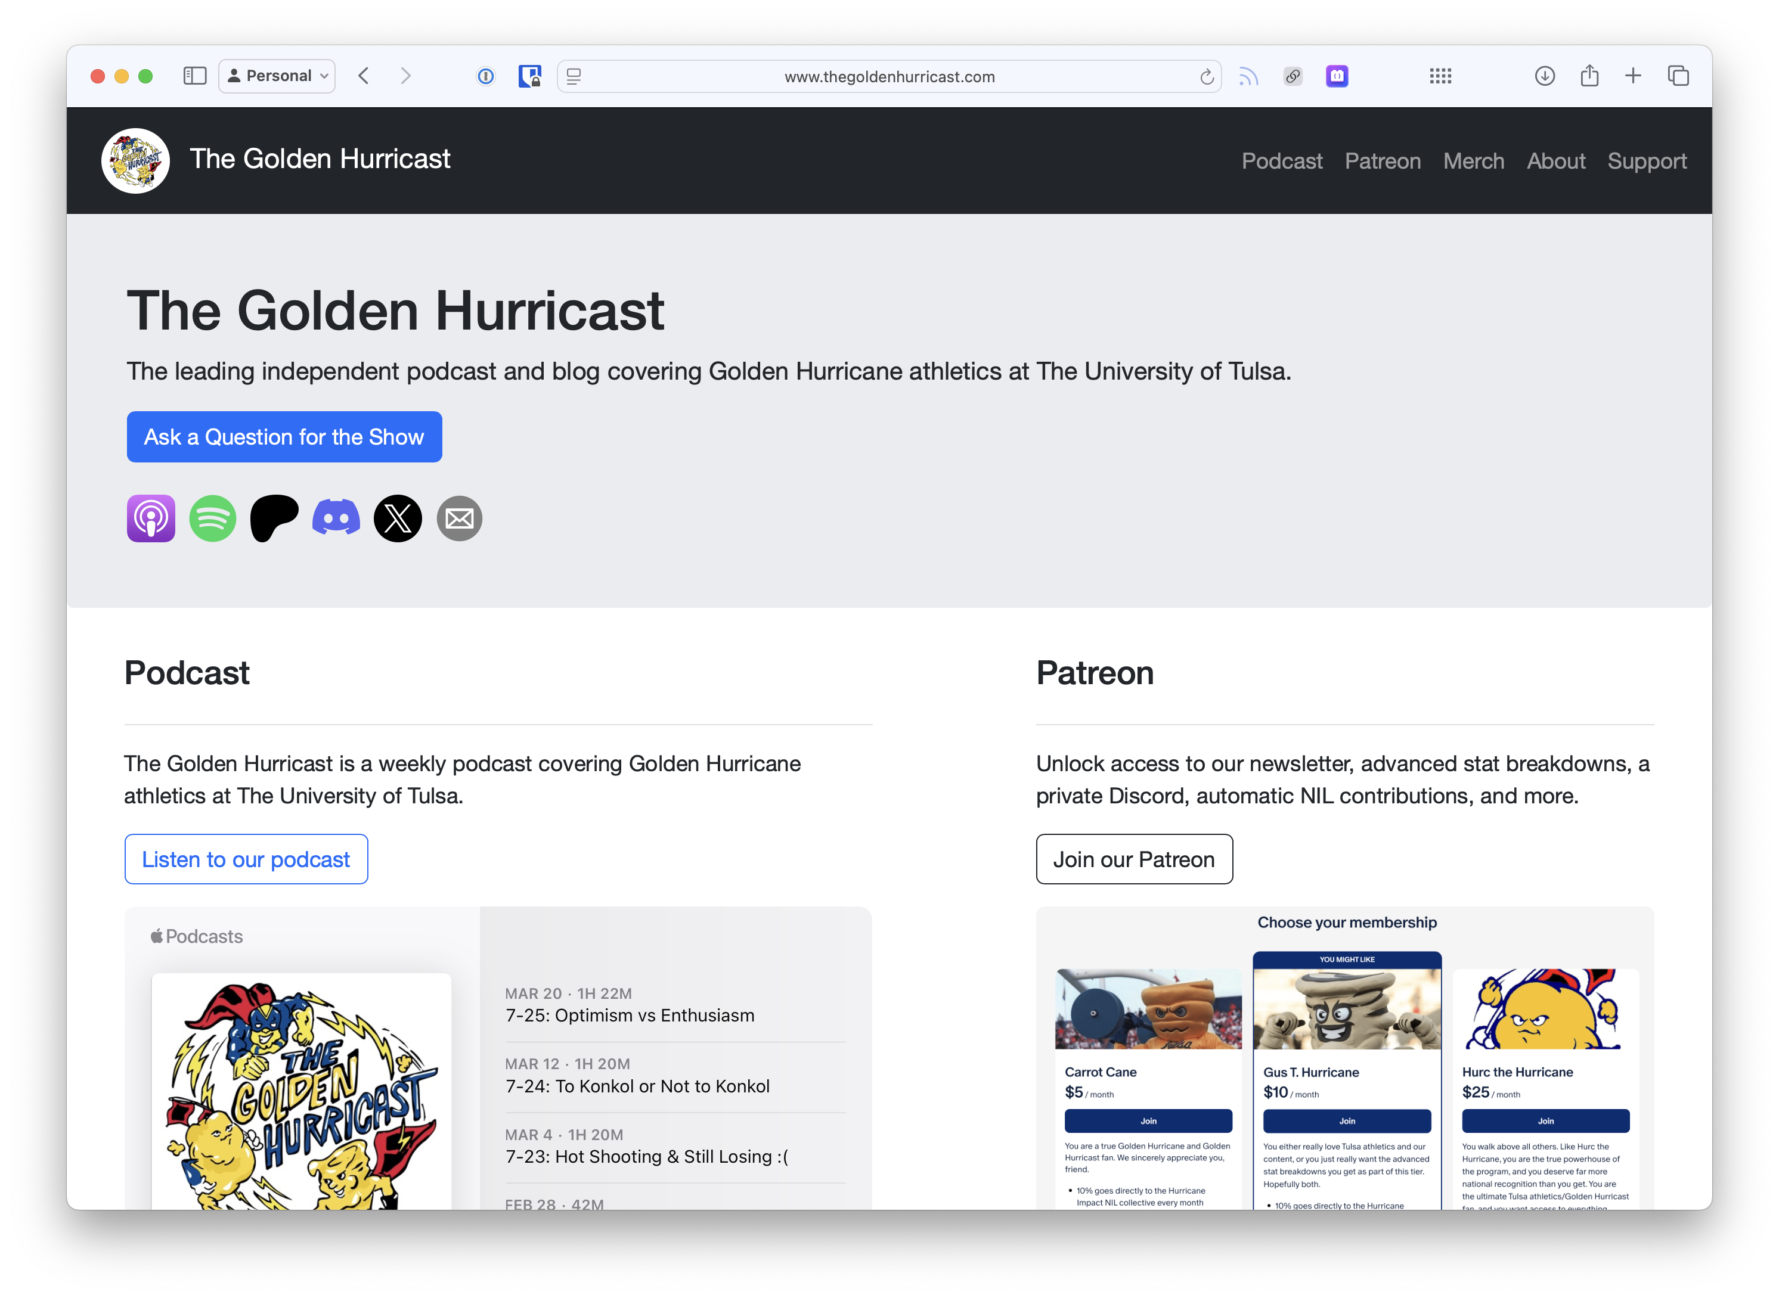Click Listen to our podcast button

click(246, 859)
